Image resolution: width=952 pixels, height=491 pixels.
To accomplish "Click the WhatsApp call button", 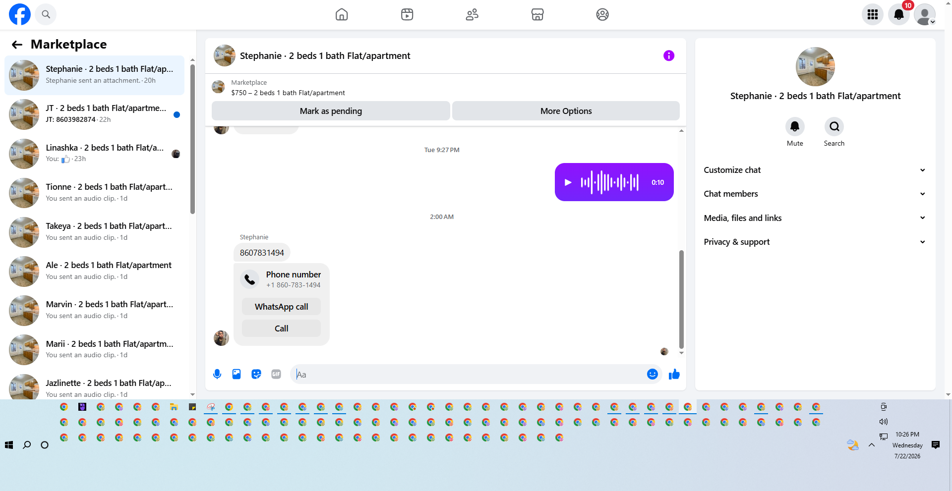I will pyautogui.click(x=281, y=307).
